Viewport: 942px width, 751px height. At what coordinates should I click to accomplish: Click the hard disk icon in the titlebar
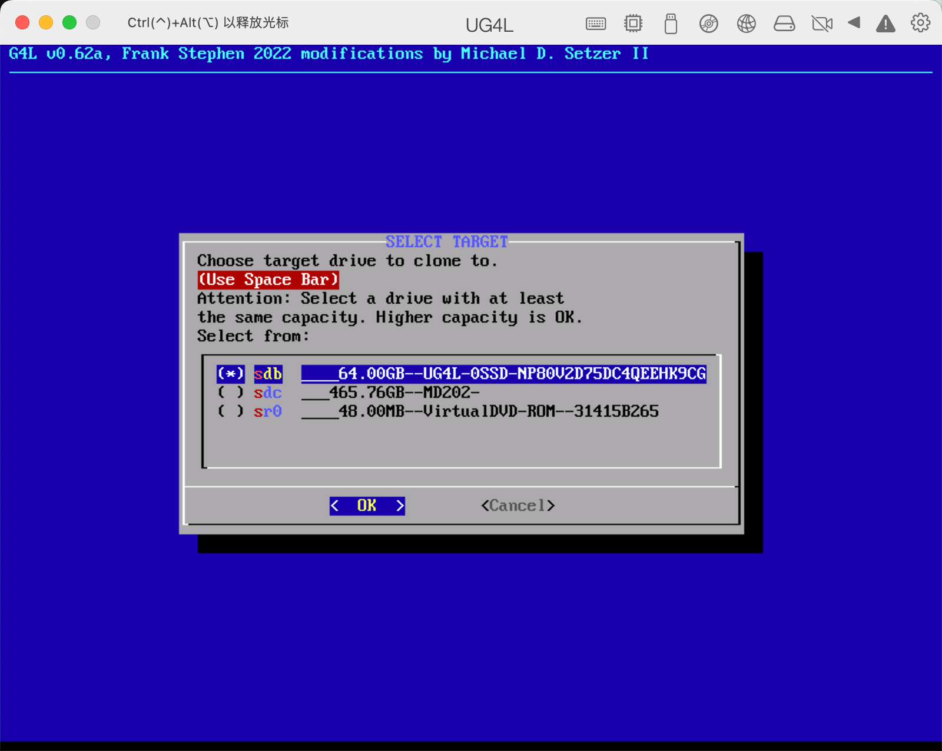[784, 24]
